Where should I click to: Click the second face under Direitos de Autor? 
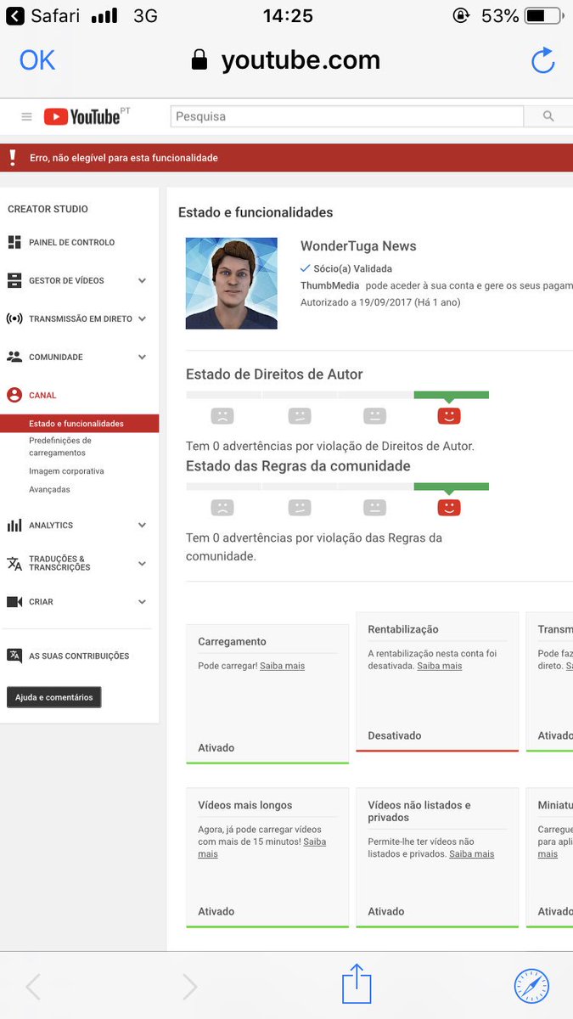coord(300,416)
